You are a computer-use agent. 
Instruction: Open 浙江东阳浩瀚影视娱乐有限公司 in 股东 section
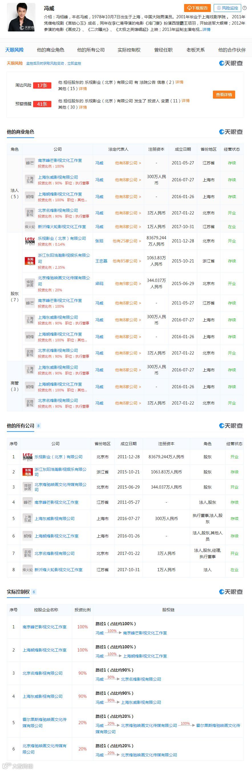tap(64, 258)
